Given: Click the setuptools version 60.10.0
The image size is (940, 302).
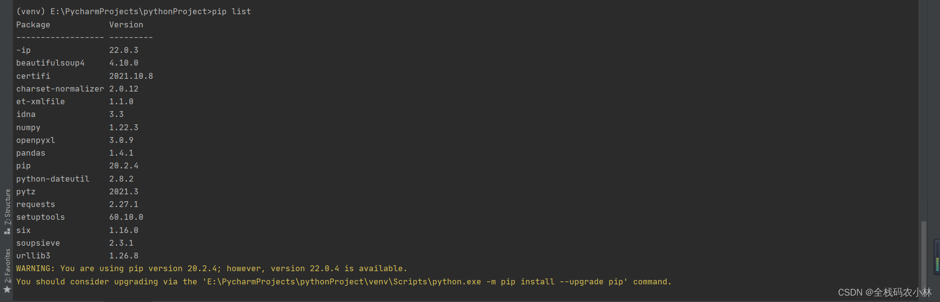Looking at the screenshot, I should coord(126,217).
